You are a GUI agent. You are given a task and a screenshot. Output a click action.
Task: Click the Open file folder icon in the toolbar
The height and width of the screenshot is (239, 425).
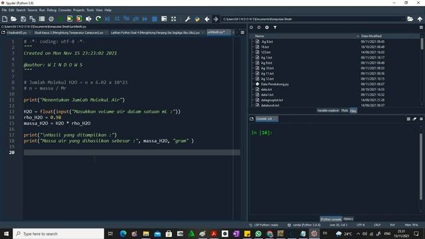(13, 19)
